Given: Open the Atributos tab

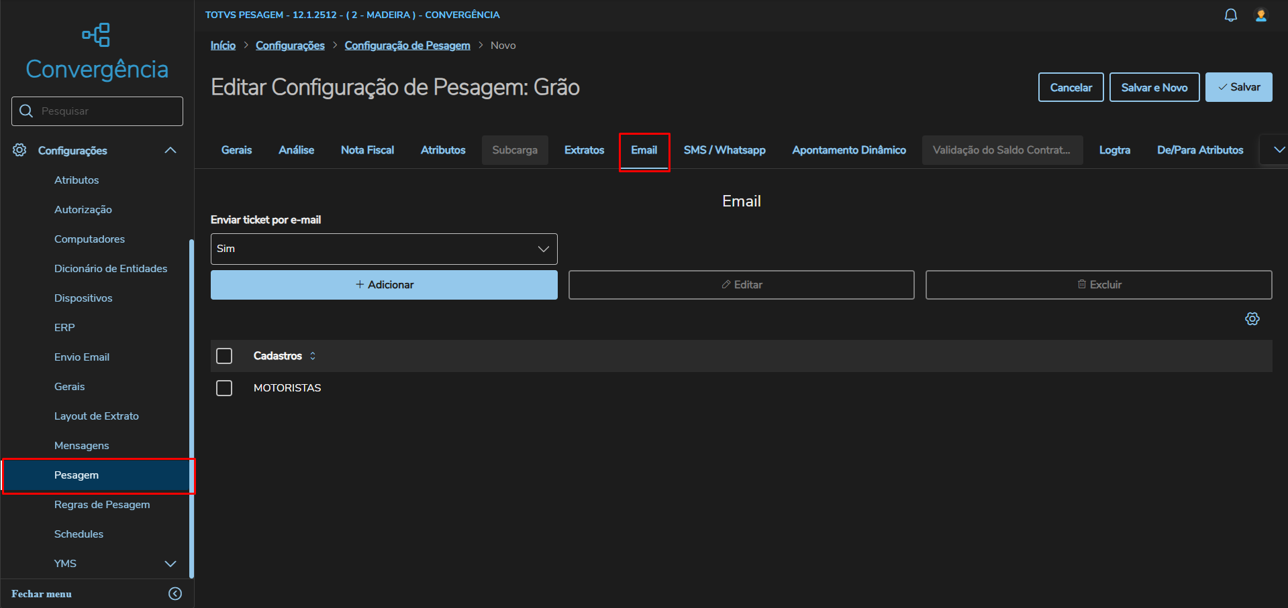Looking at the screenshot, I should (443, 150).
